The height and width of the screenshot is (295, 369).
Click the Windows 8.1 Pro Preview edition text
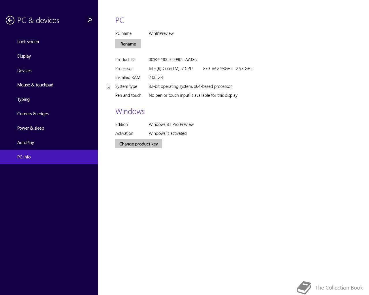pyautogui.click(x=171, y=124)
